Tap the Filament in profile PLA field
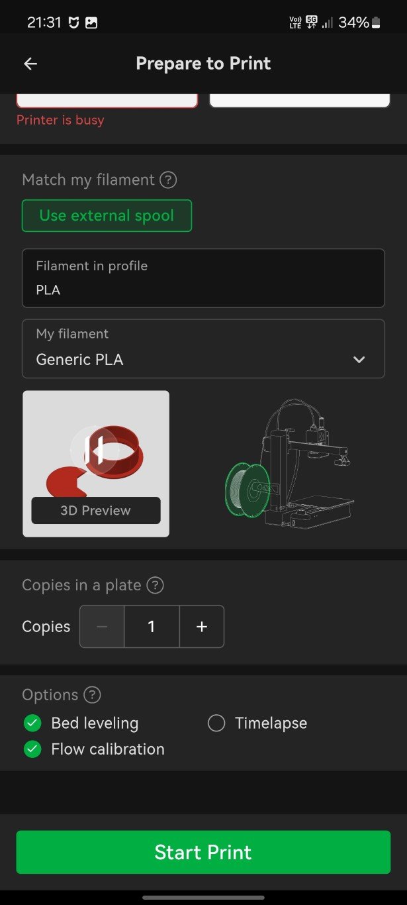The image size is (407, 905). pos(203,278)
